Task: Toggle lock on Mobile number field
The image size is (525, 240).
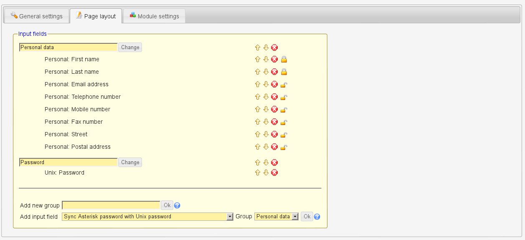Action: pyautogui.click(x=284, y=110)
